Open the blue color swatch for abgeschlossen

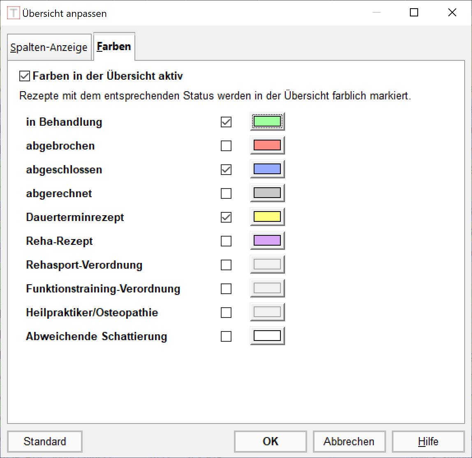point(267,169)
